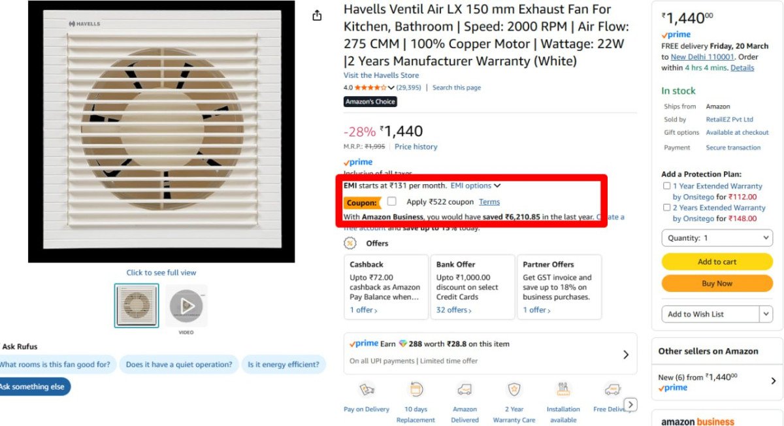Tick the Apply ₹522 coupon checkbox
The height and width of the screenshot is (426, 784).
(391, 201)
